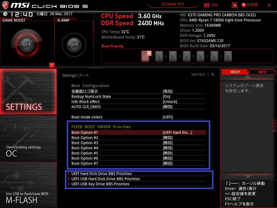The image size is (277, 208).
Task: Click the CPU Speed 3.60 GHz value
Action: [150, 16]
